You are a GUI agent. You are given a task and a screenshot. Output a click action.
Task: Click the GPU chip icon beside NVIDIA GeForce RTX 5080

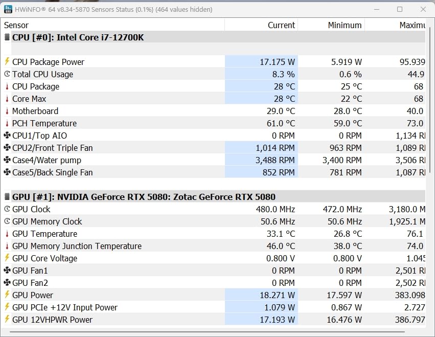pyautogui.click(x=7, y=197)
